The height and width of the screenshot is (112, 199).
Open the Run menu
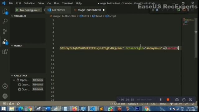tap(57, 3)
